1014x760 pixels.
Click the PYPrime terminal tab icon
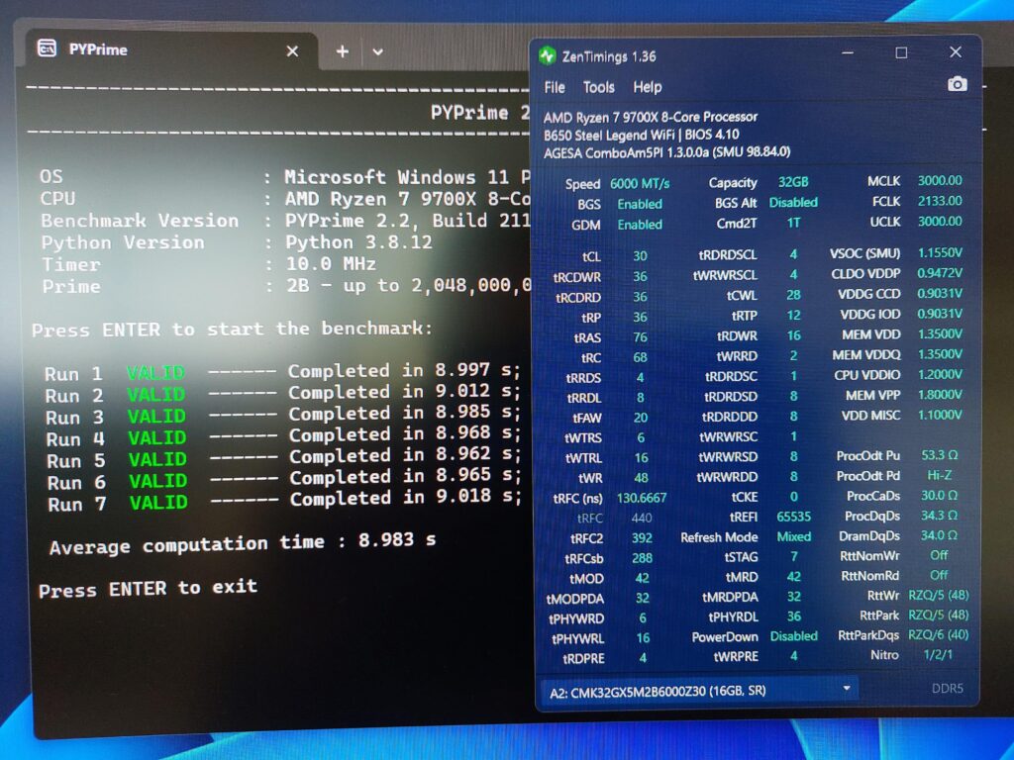click(47, 48)
